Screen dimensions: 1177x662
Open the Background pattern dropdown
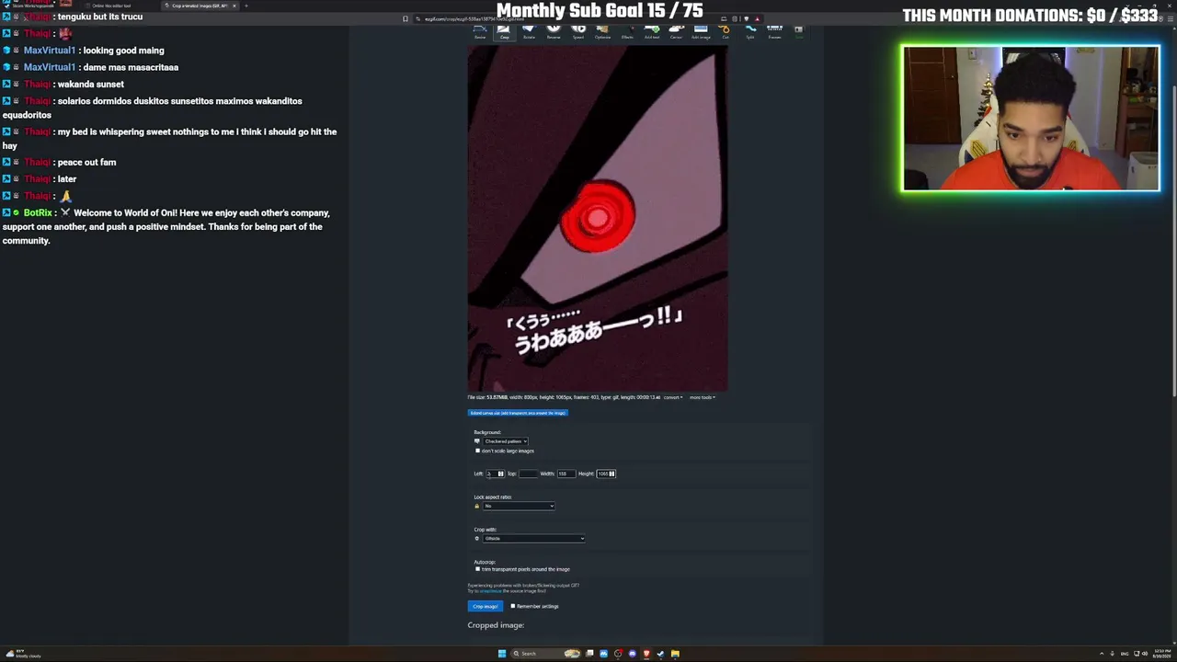505,441
